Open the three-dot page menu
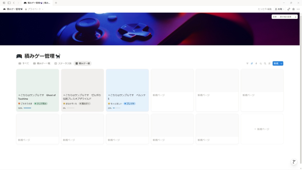This screenshot has height=170, width=302. [298, 9]
